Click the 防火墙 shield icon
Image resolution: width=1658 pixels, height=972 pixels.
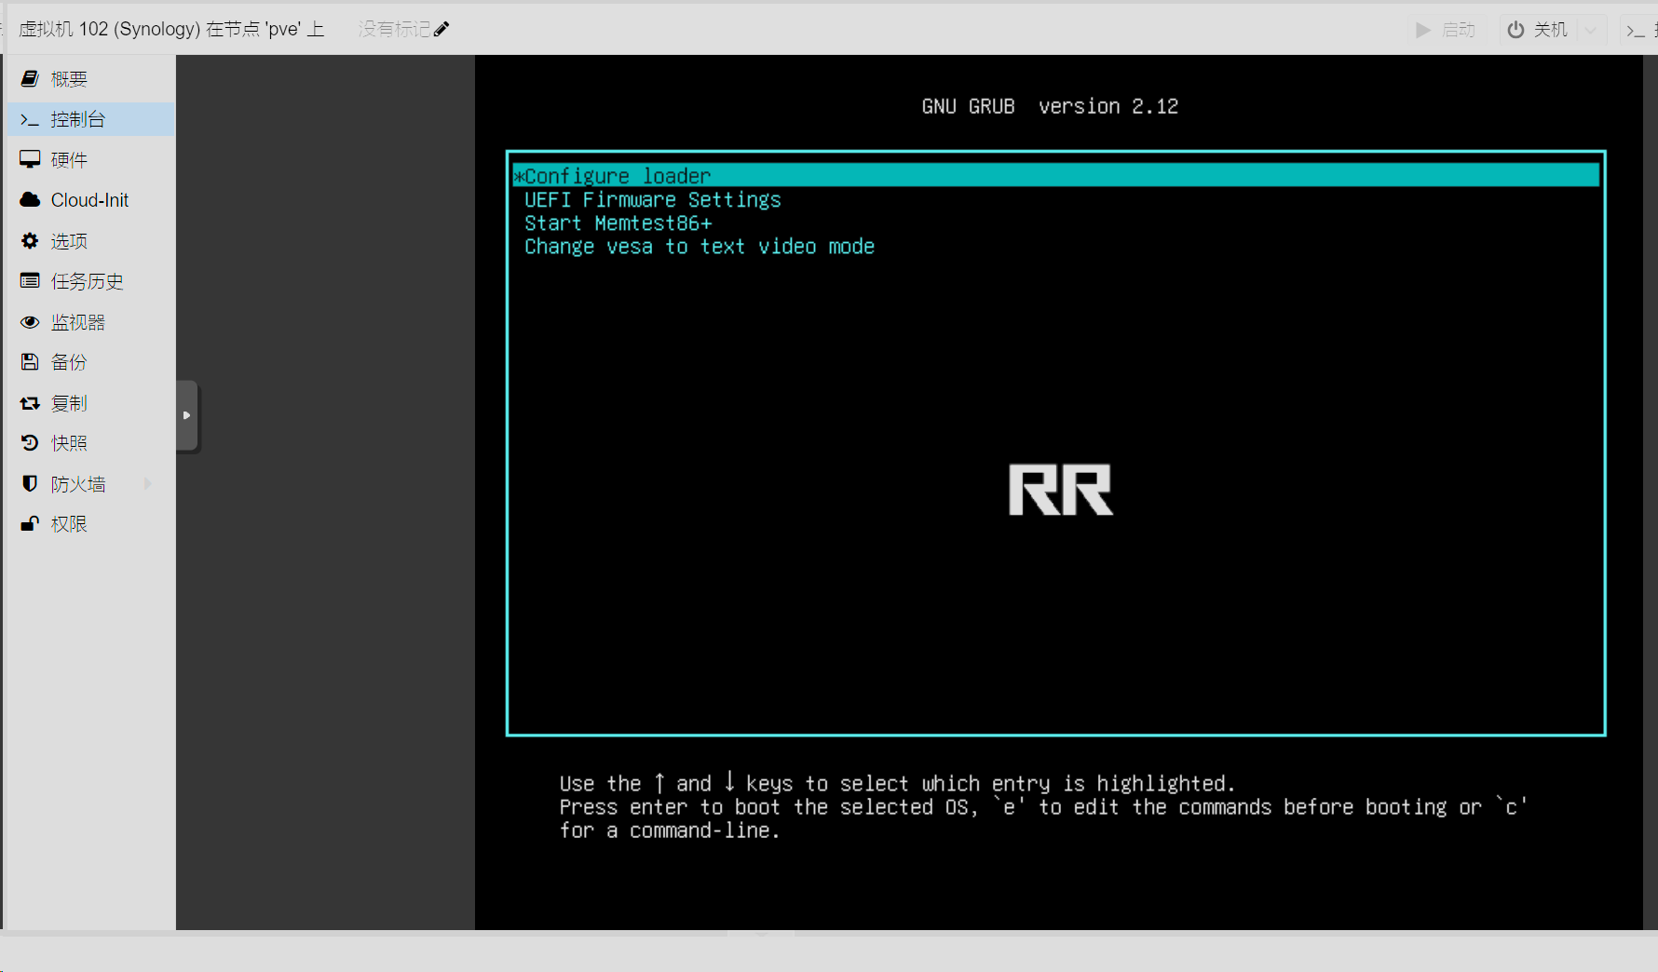[30, 484]
